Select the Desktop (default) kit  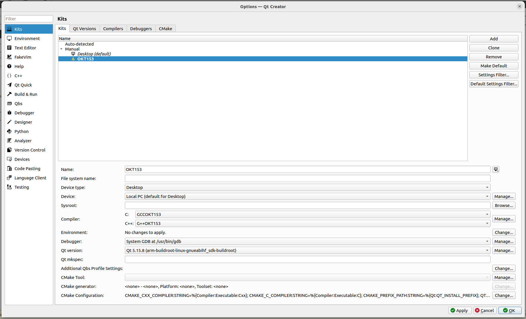[263, 54]
